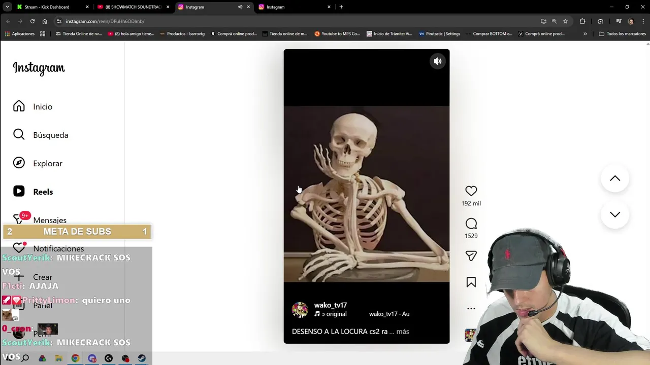Open the Inicio home link in the sidebar
Image resolution: width=650 pixels, height=365 pixels.
(33, 106)
